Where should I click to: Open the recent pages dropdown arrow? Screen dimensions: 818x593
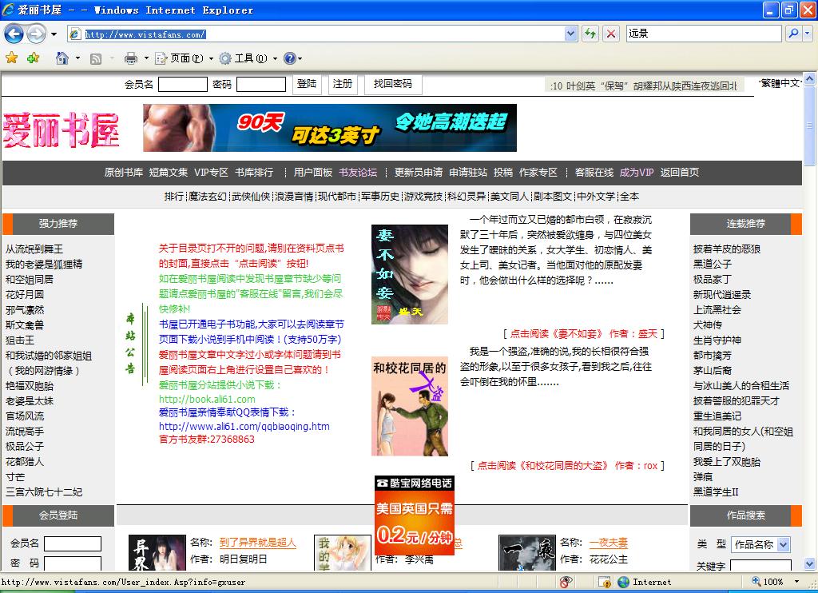coord(54,34)
